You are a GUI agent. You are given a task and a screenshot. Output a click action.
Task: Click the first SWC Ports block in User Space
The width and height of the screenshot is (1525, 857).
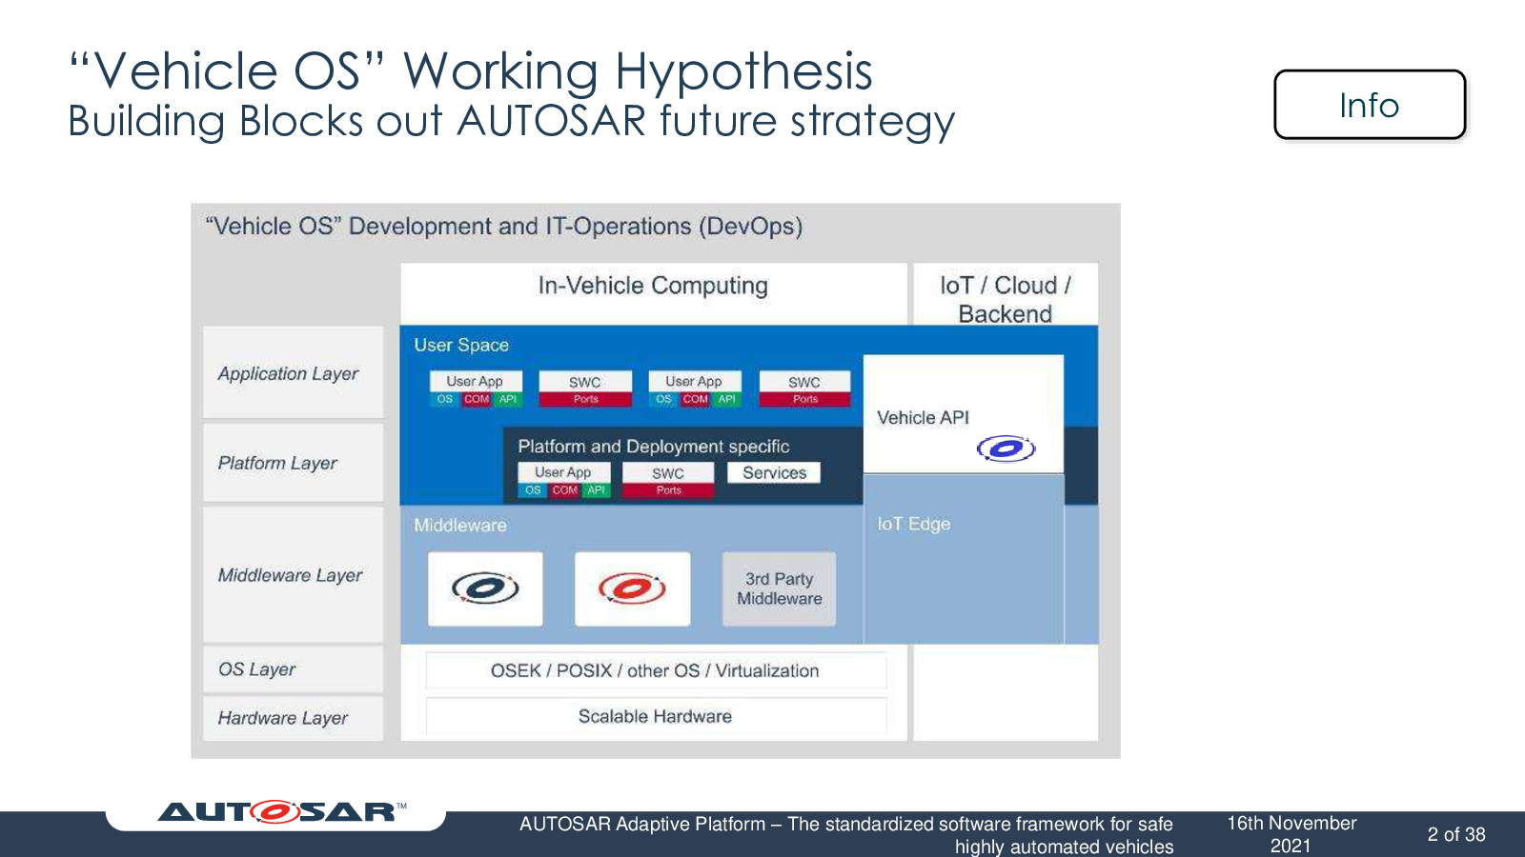coord(585,389)
